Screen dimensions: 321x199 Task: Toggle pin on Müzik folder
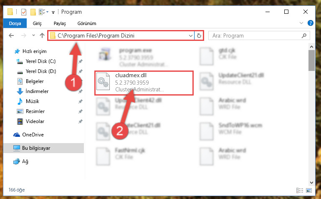pyautogui.click(x=81, y=101)
